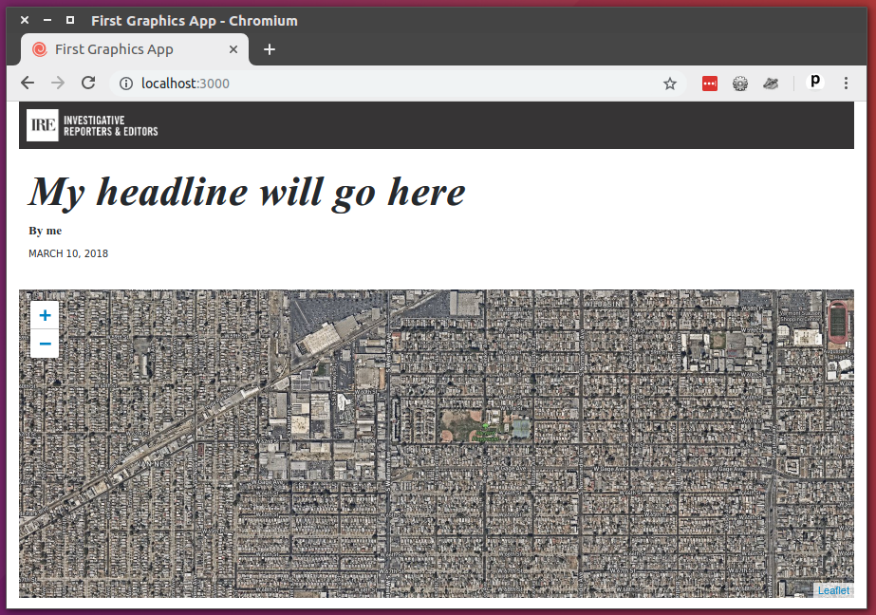
Task: Open the profile avatar labeled p
Action: (x=814, y=83)
